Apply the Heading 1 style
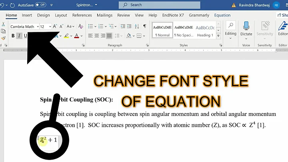288x162 pixels. (x=205, y=30)
